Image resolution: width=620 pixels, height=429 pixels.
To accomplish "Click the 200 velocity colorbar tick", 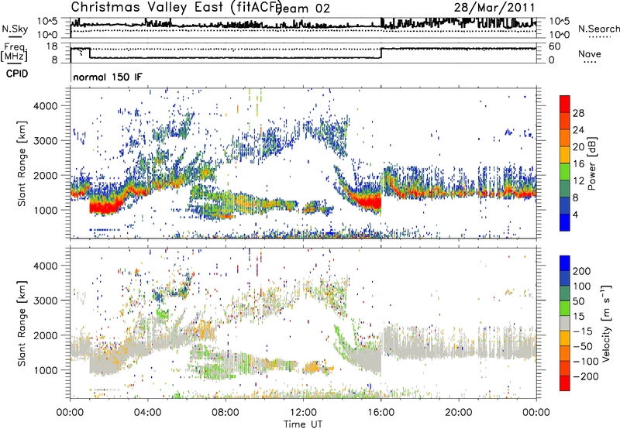I will coord(582,271).
